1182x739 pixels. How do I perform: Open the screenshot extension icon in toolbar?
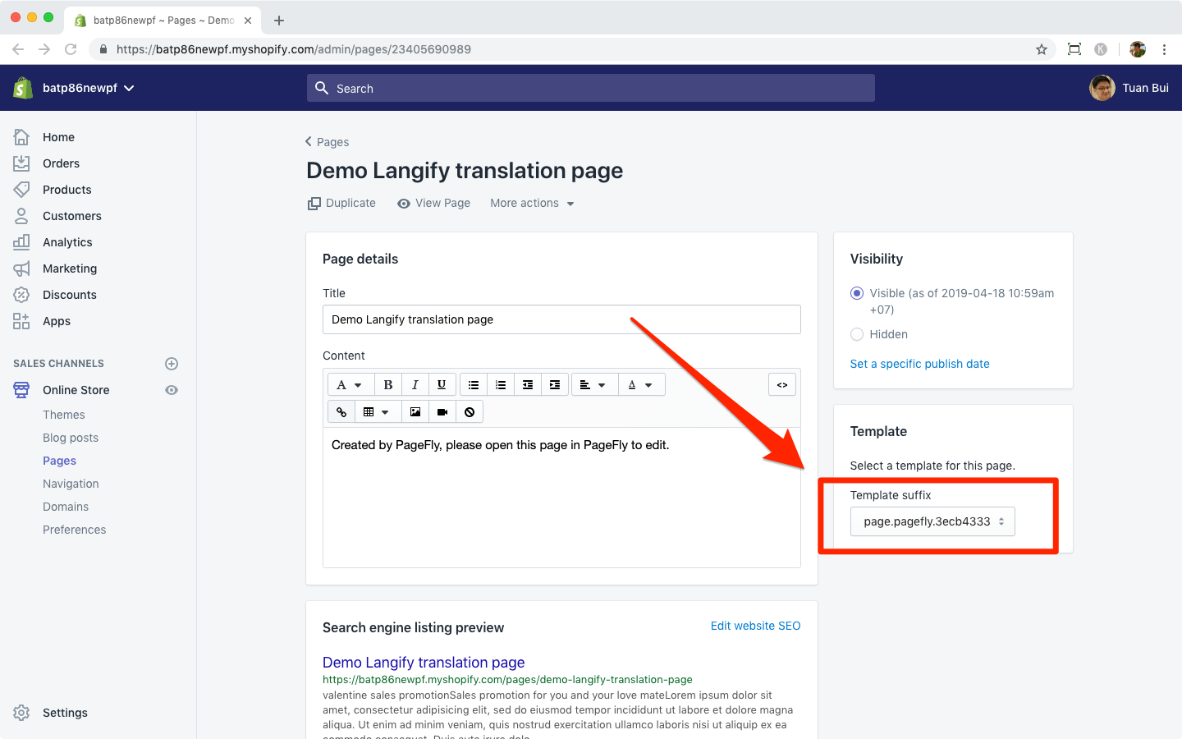[1074, 49]
